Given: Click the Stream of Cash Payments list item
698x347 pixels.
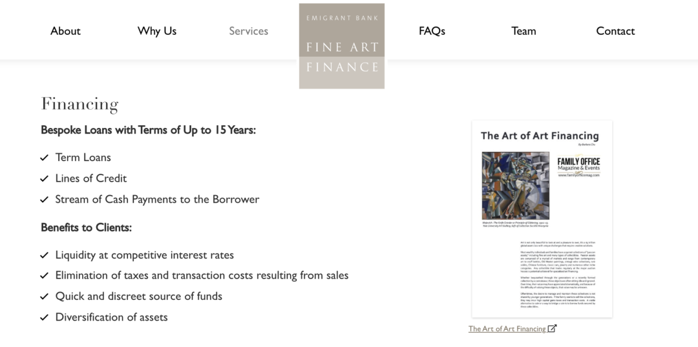Looking at the screenshot, I should tap(157, 199).
